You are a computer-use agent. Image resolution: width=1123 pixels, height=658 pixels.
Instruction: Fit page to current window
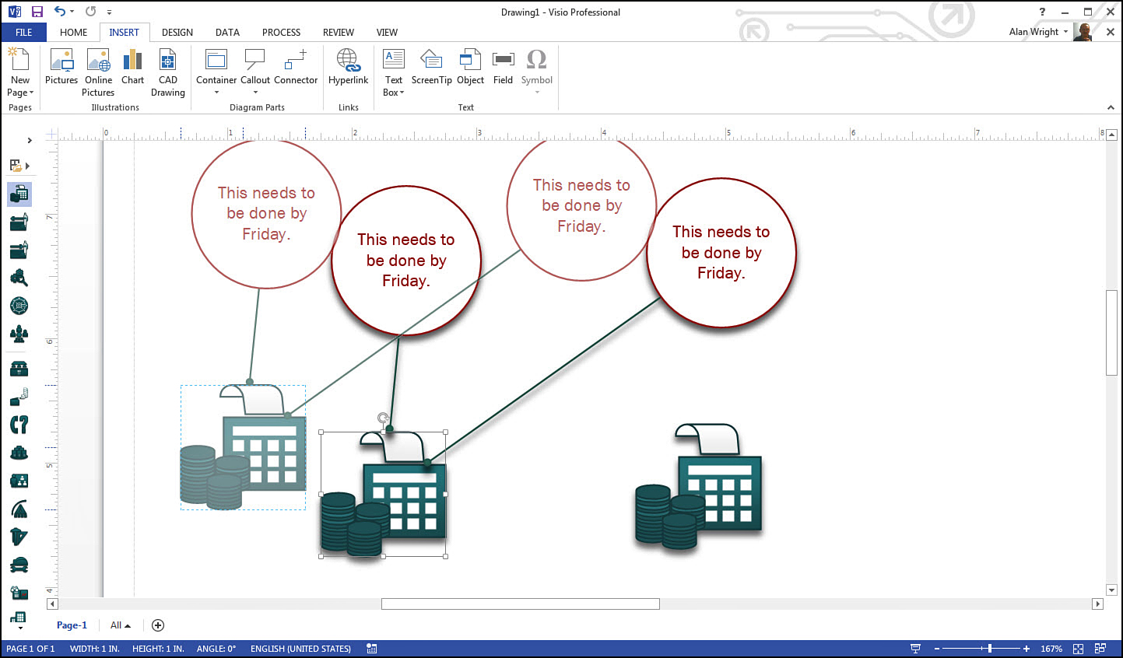click(1078, 649)
